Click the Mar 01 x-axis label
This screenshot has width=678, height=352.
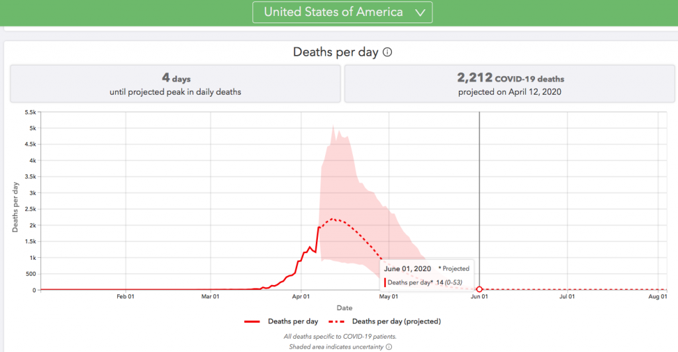(211, 298)
